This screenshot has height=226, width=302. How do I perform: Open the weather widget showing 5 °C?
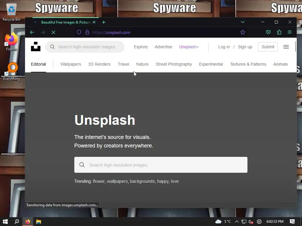(223, 222)
